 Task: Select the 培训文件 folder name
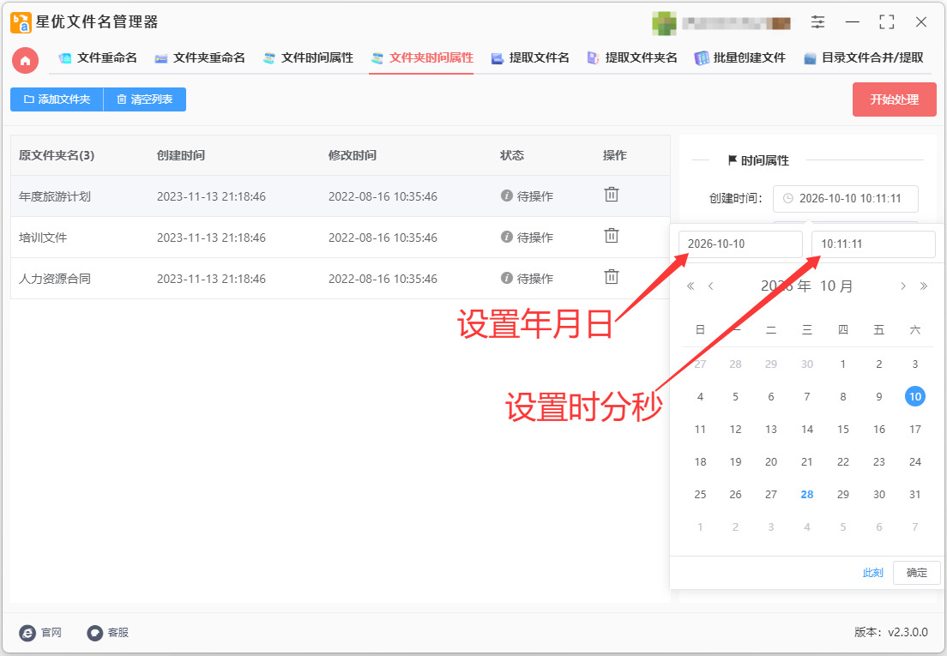point(43,238)
